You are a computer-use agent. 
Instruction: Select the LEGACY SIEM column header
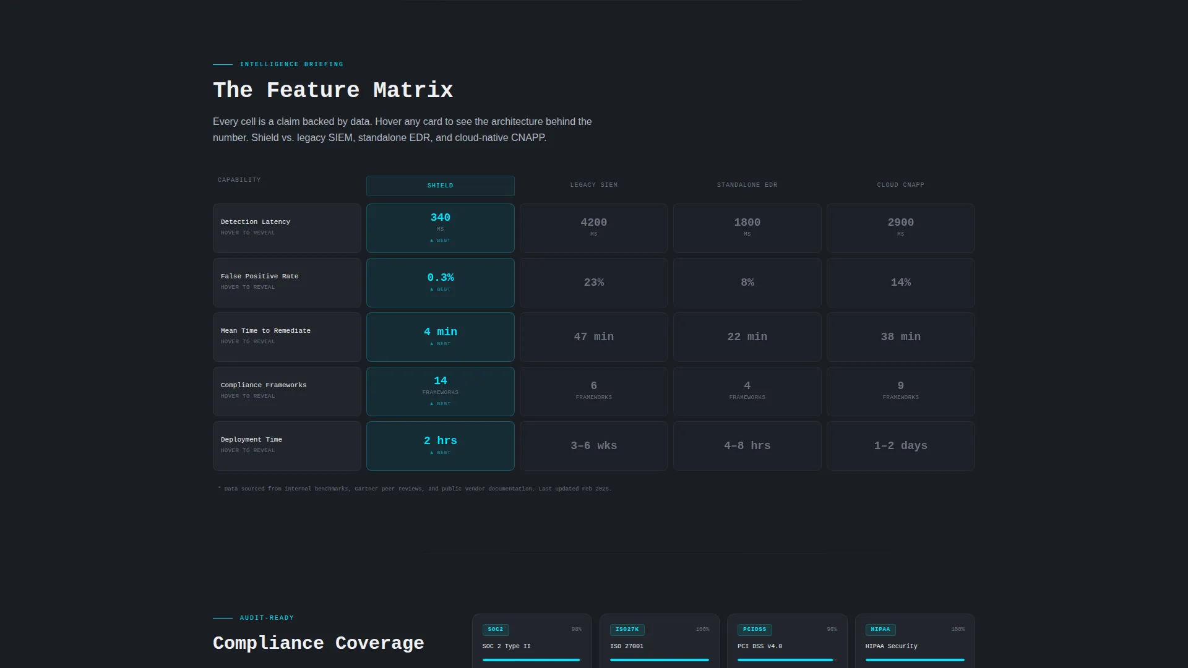594,185
